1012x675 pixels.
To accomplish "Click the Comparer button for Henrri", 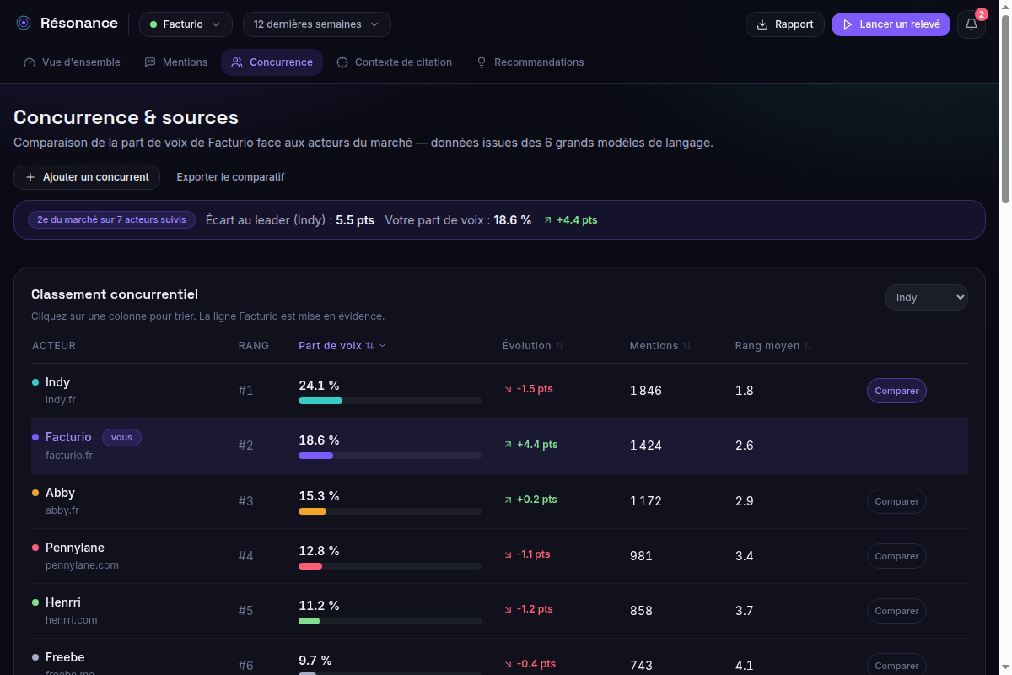I will (x=896, y=611).
